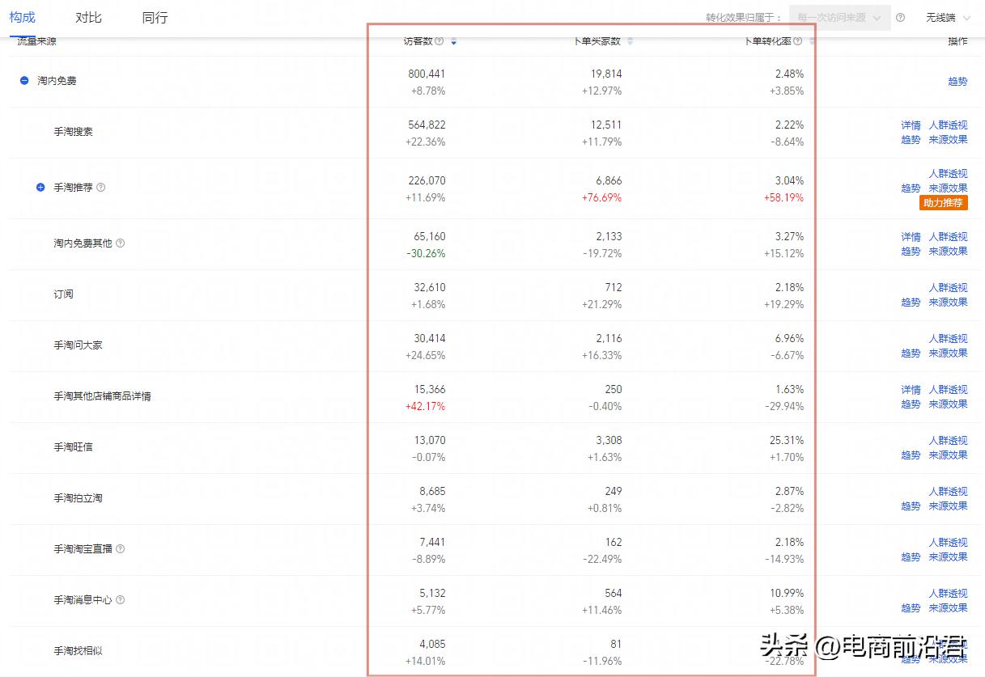Open the 无线端 selector dropdown
Screen dimensions: 985x677
pos(947,17)
